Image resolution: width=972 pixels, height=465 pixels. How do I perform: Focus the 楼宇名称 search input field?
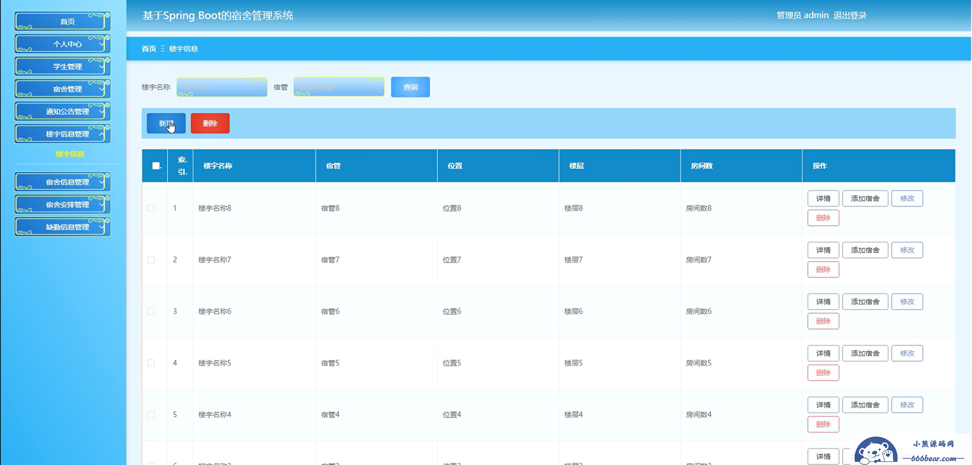222,87
